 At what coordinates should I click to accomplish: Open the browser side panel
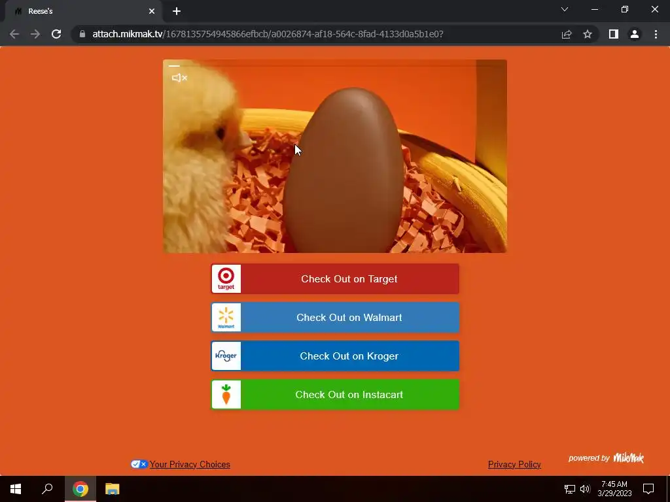point(614,34)
